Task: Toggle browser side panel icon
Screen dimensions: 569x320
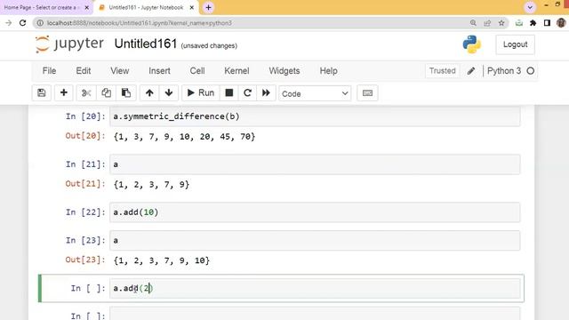Action: tap(547, 23)
